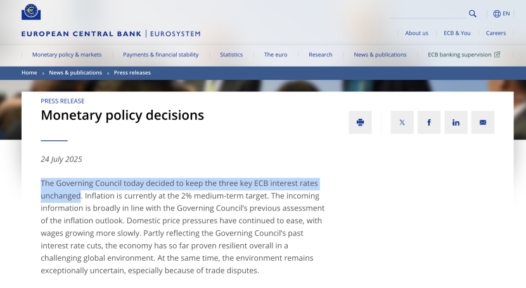Expand the Statistics menu
Viewport: 526px width, 288px height.
coord(231,55)
